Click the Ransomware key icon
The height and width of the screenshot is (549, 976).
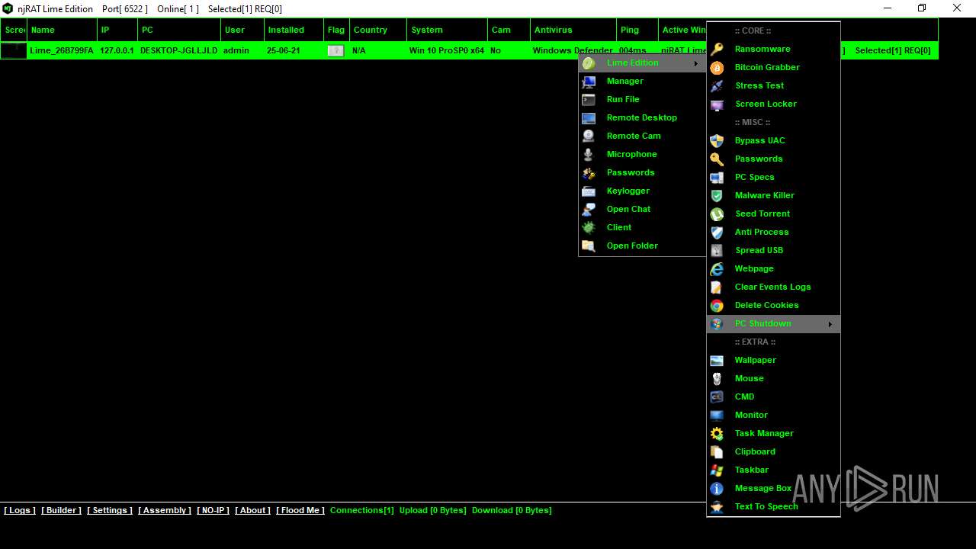(717, 49)
